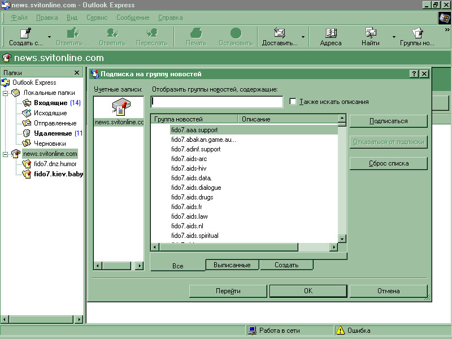Open Группы новостей toolbar icon
This screenshot has width=452, height=339.
417,33
